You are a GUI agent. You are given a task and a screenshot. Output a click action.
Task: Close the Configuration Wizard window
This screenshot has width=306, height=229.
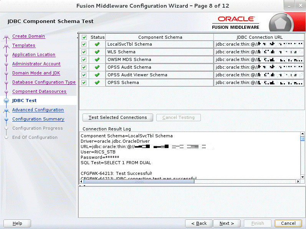(x=300, y=6)
